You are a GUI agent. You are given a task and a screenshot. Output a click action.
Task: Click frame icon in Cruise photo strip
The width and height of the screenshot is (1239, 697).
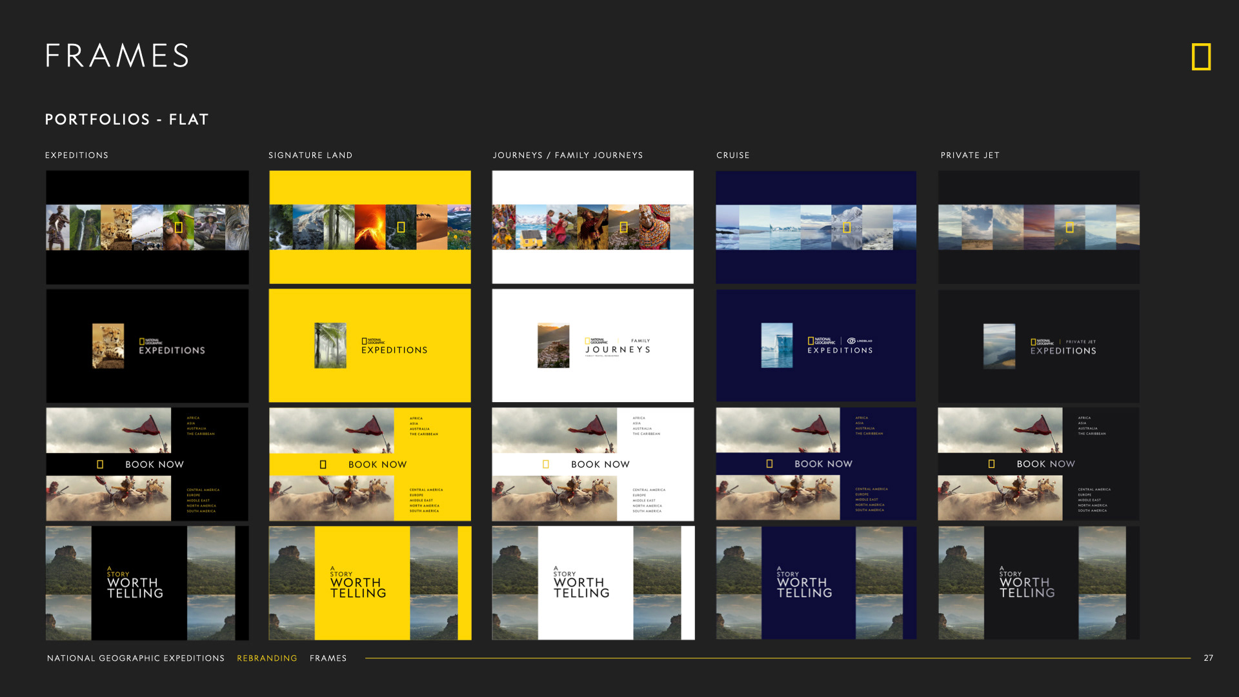[x=847, y=227]
